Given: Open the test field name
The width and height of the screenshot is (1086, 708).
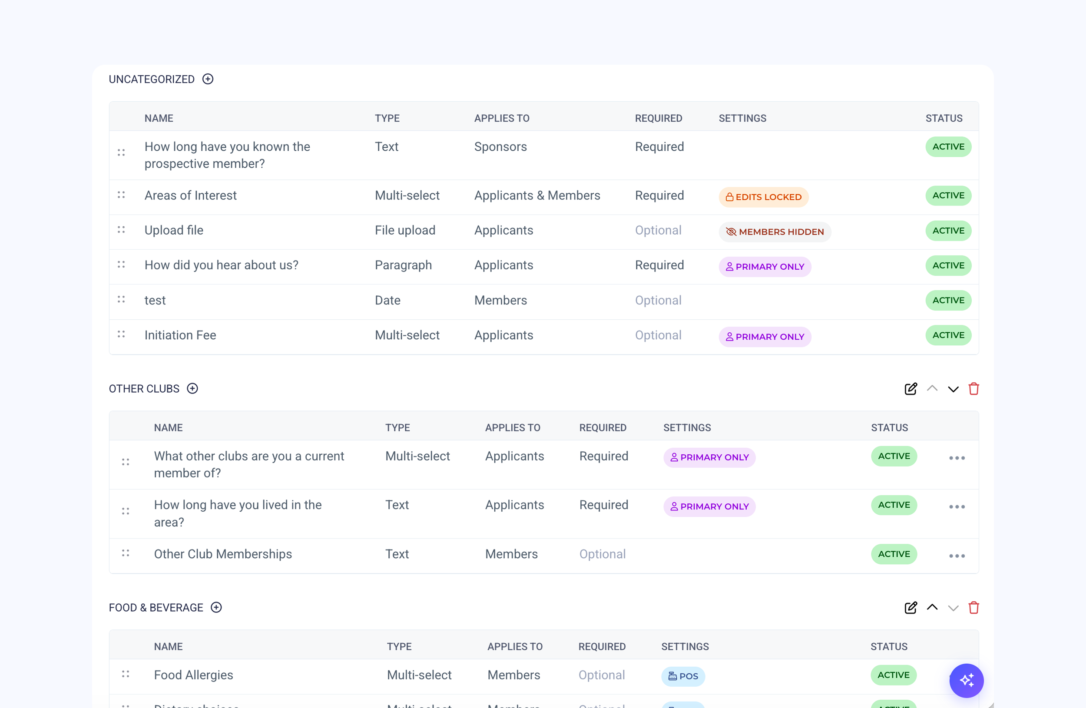Looking at the screenshot, I should pos(155,300).
